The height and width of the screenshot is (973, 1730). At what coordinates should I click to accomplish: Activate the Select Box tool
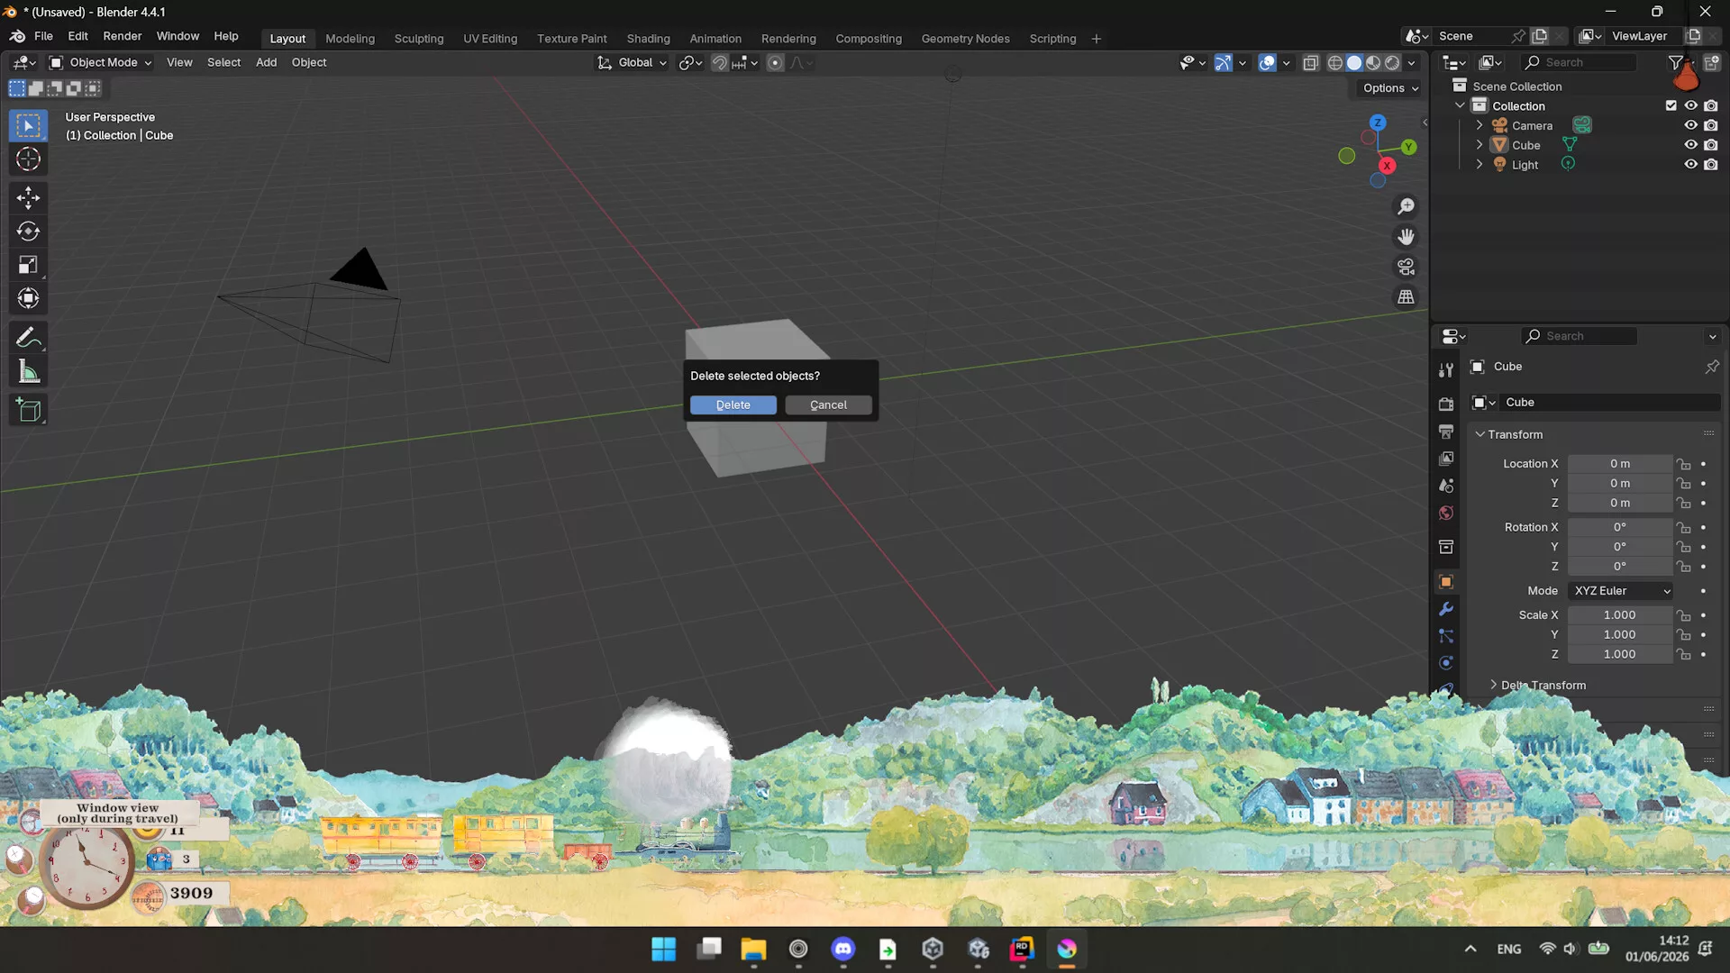tap(28, 125)
